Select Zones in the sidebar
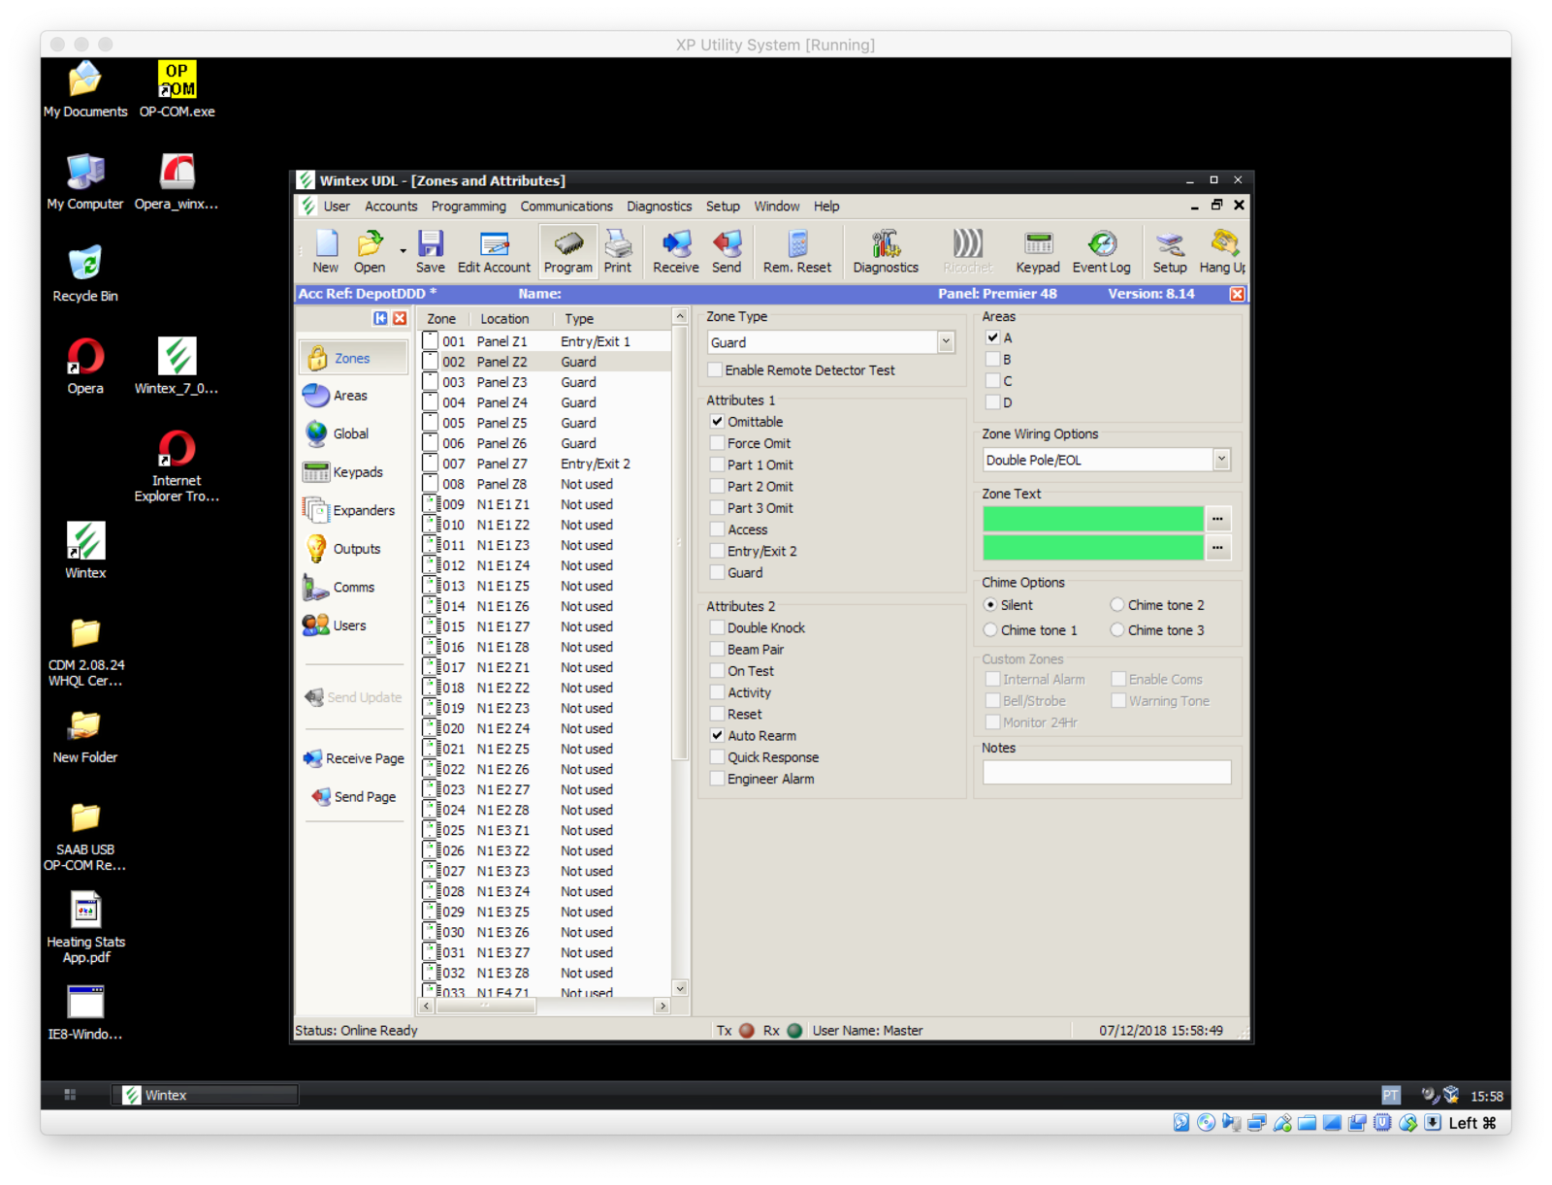 tap(354, 358)
